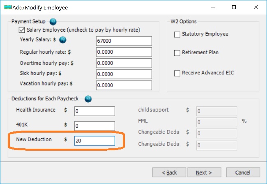Select the Regular hourly rate field
This screenshot has height=184, width=267.
124,52
